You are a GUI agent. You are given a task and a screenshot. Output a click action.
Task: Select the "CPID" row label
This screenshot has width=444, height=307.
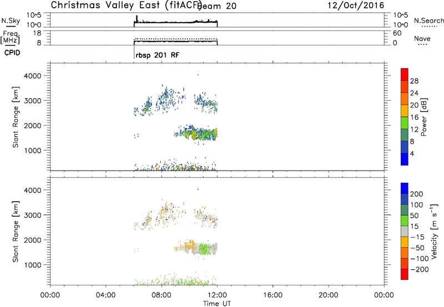point(12,53)
